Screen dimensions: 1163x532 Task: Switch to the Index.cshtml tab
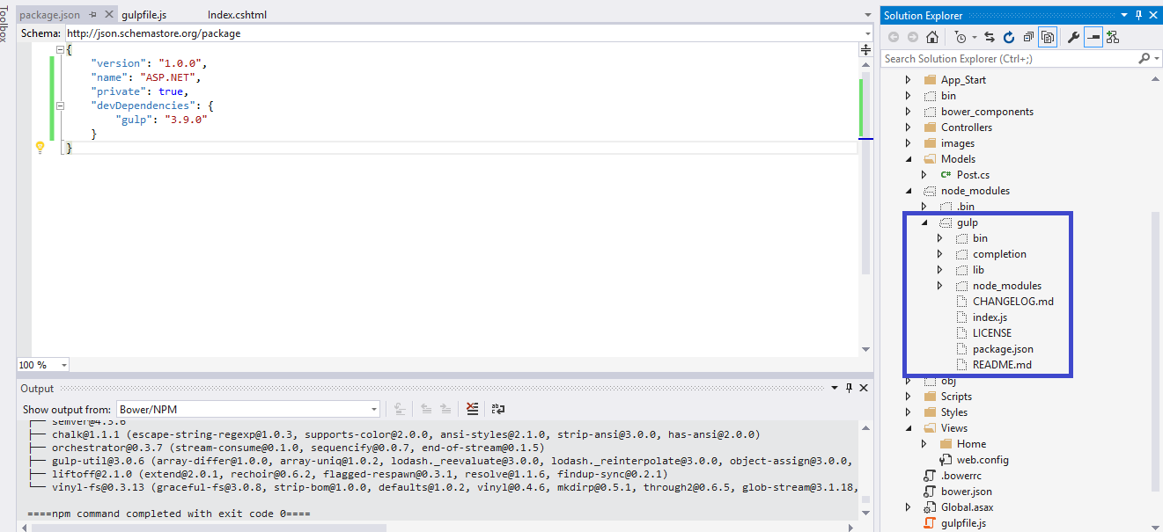(x=237, y=15)
